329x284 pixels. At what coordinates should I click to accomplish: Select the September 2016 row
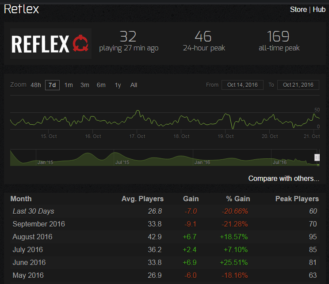pos(39,224)
